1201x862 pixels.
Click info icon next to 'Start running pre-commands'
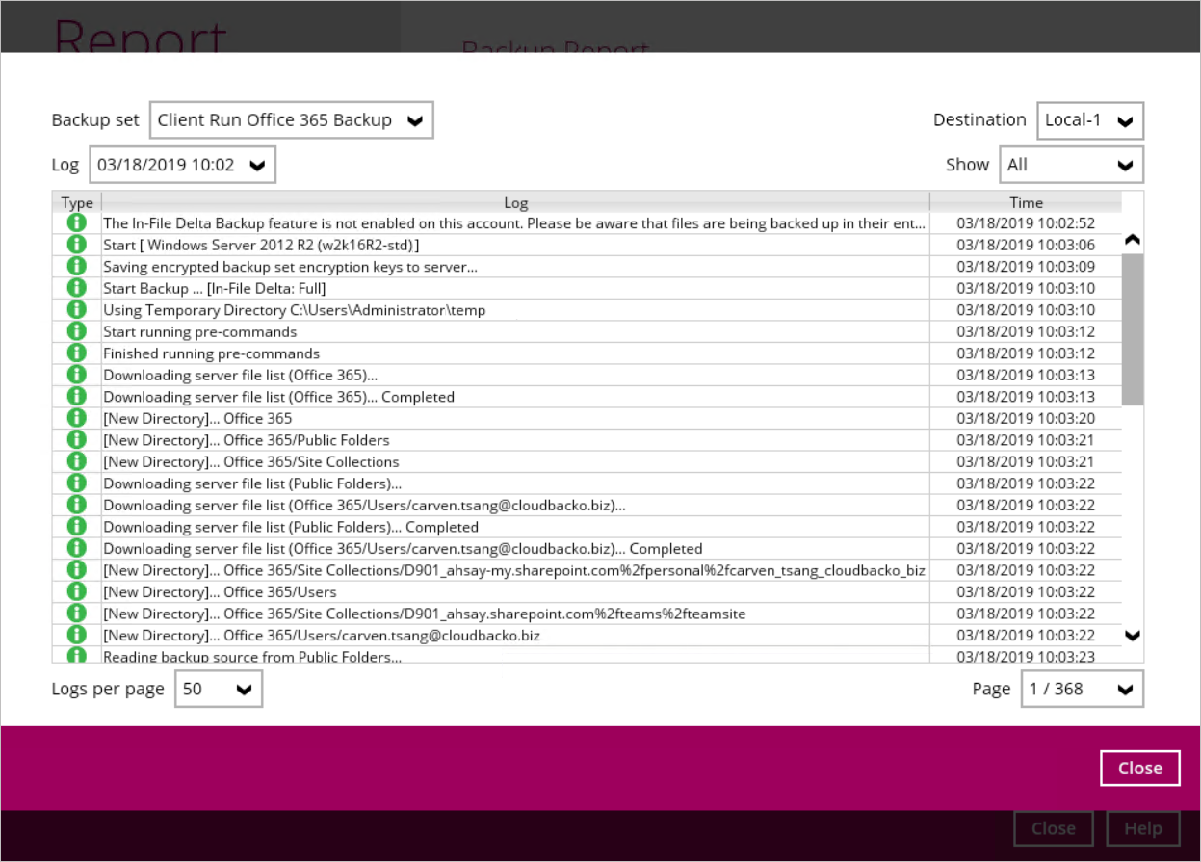pyautogui.click(x=76, y=331)
